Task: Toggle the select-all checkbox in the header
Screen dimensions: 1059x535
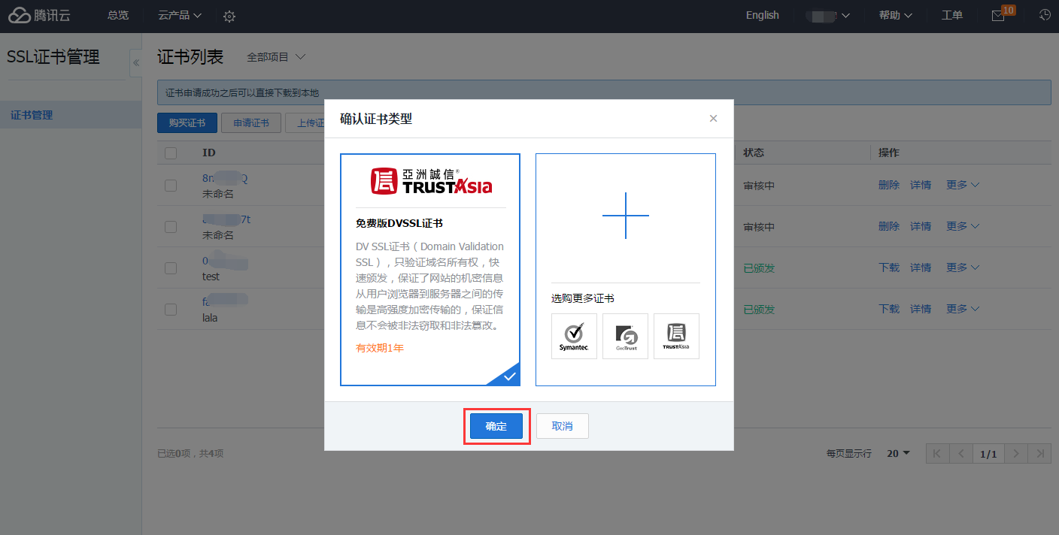Action: click(x=171, y=153)
